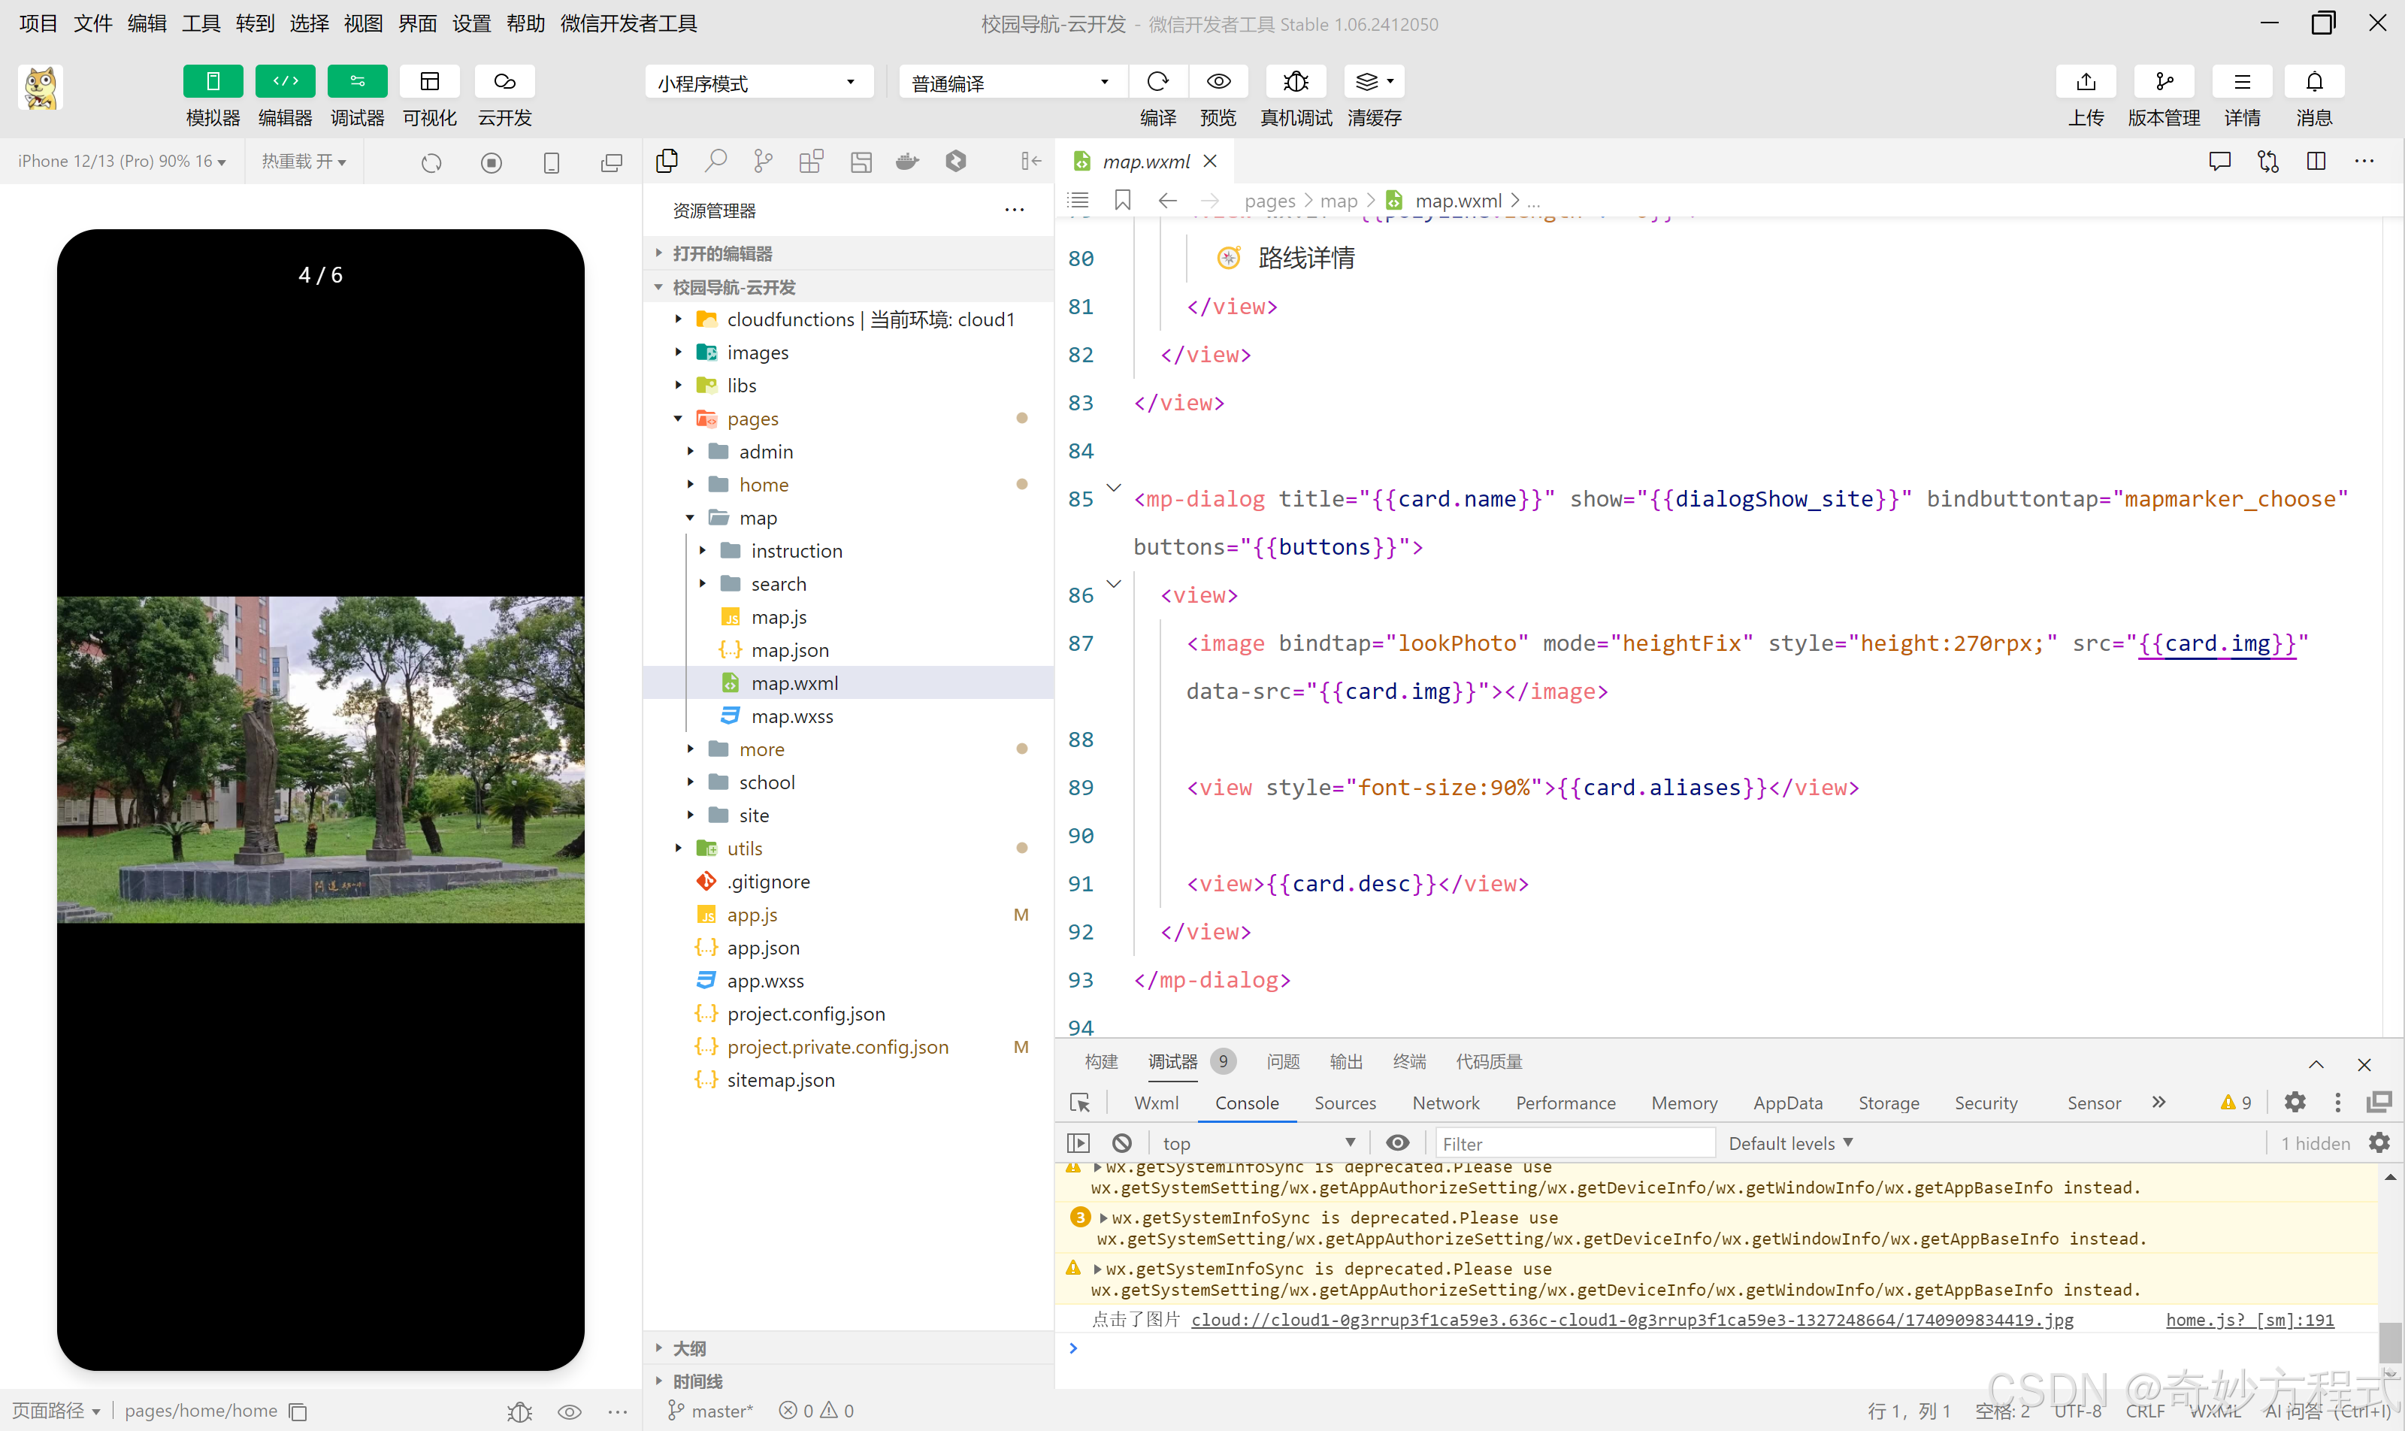Open the Tools (工具) menu
Viewport: 2405px width, 1431px height.
pyautogui.click(x=201, y=23)
